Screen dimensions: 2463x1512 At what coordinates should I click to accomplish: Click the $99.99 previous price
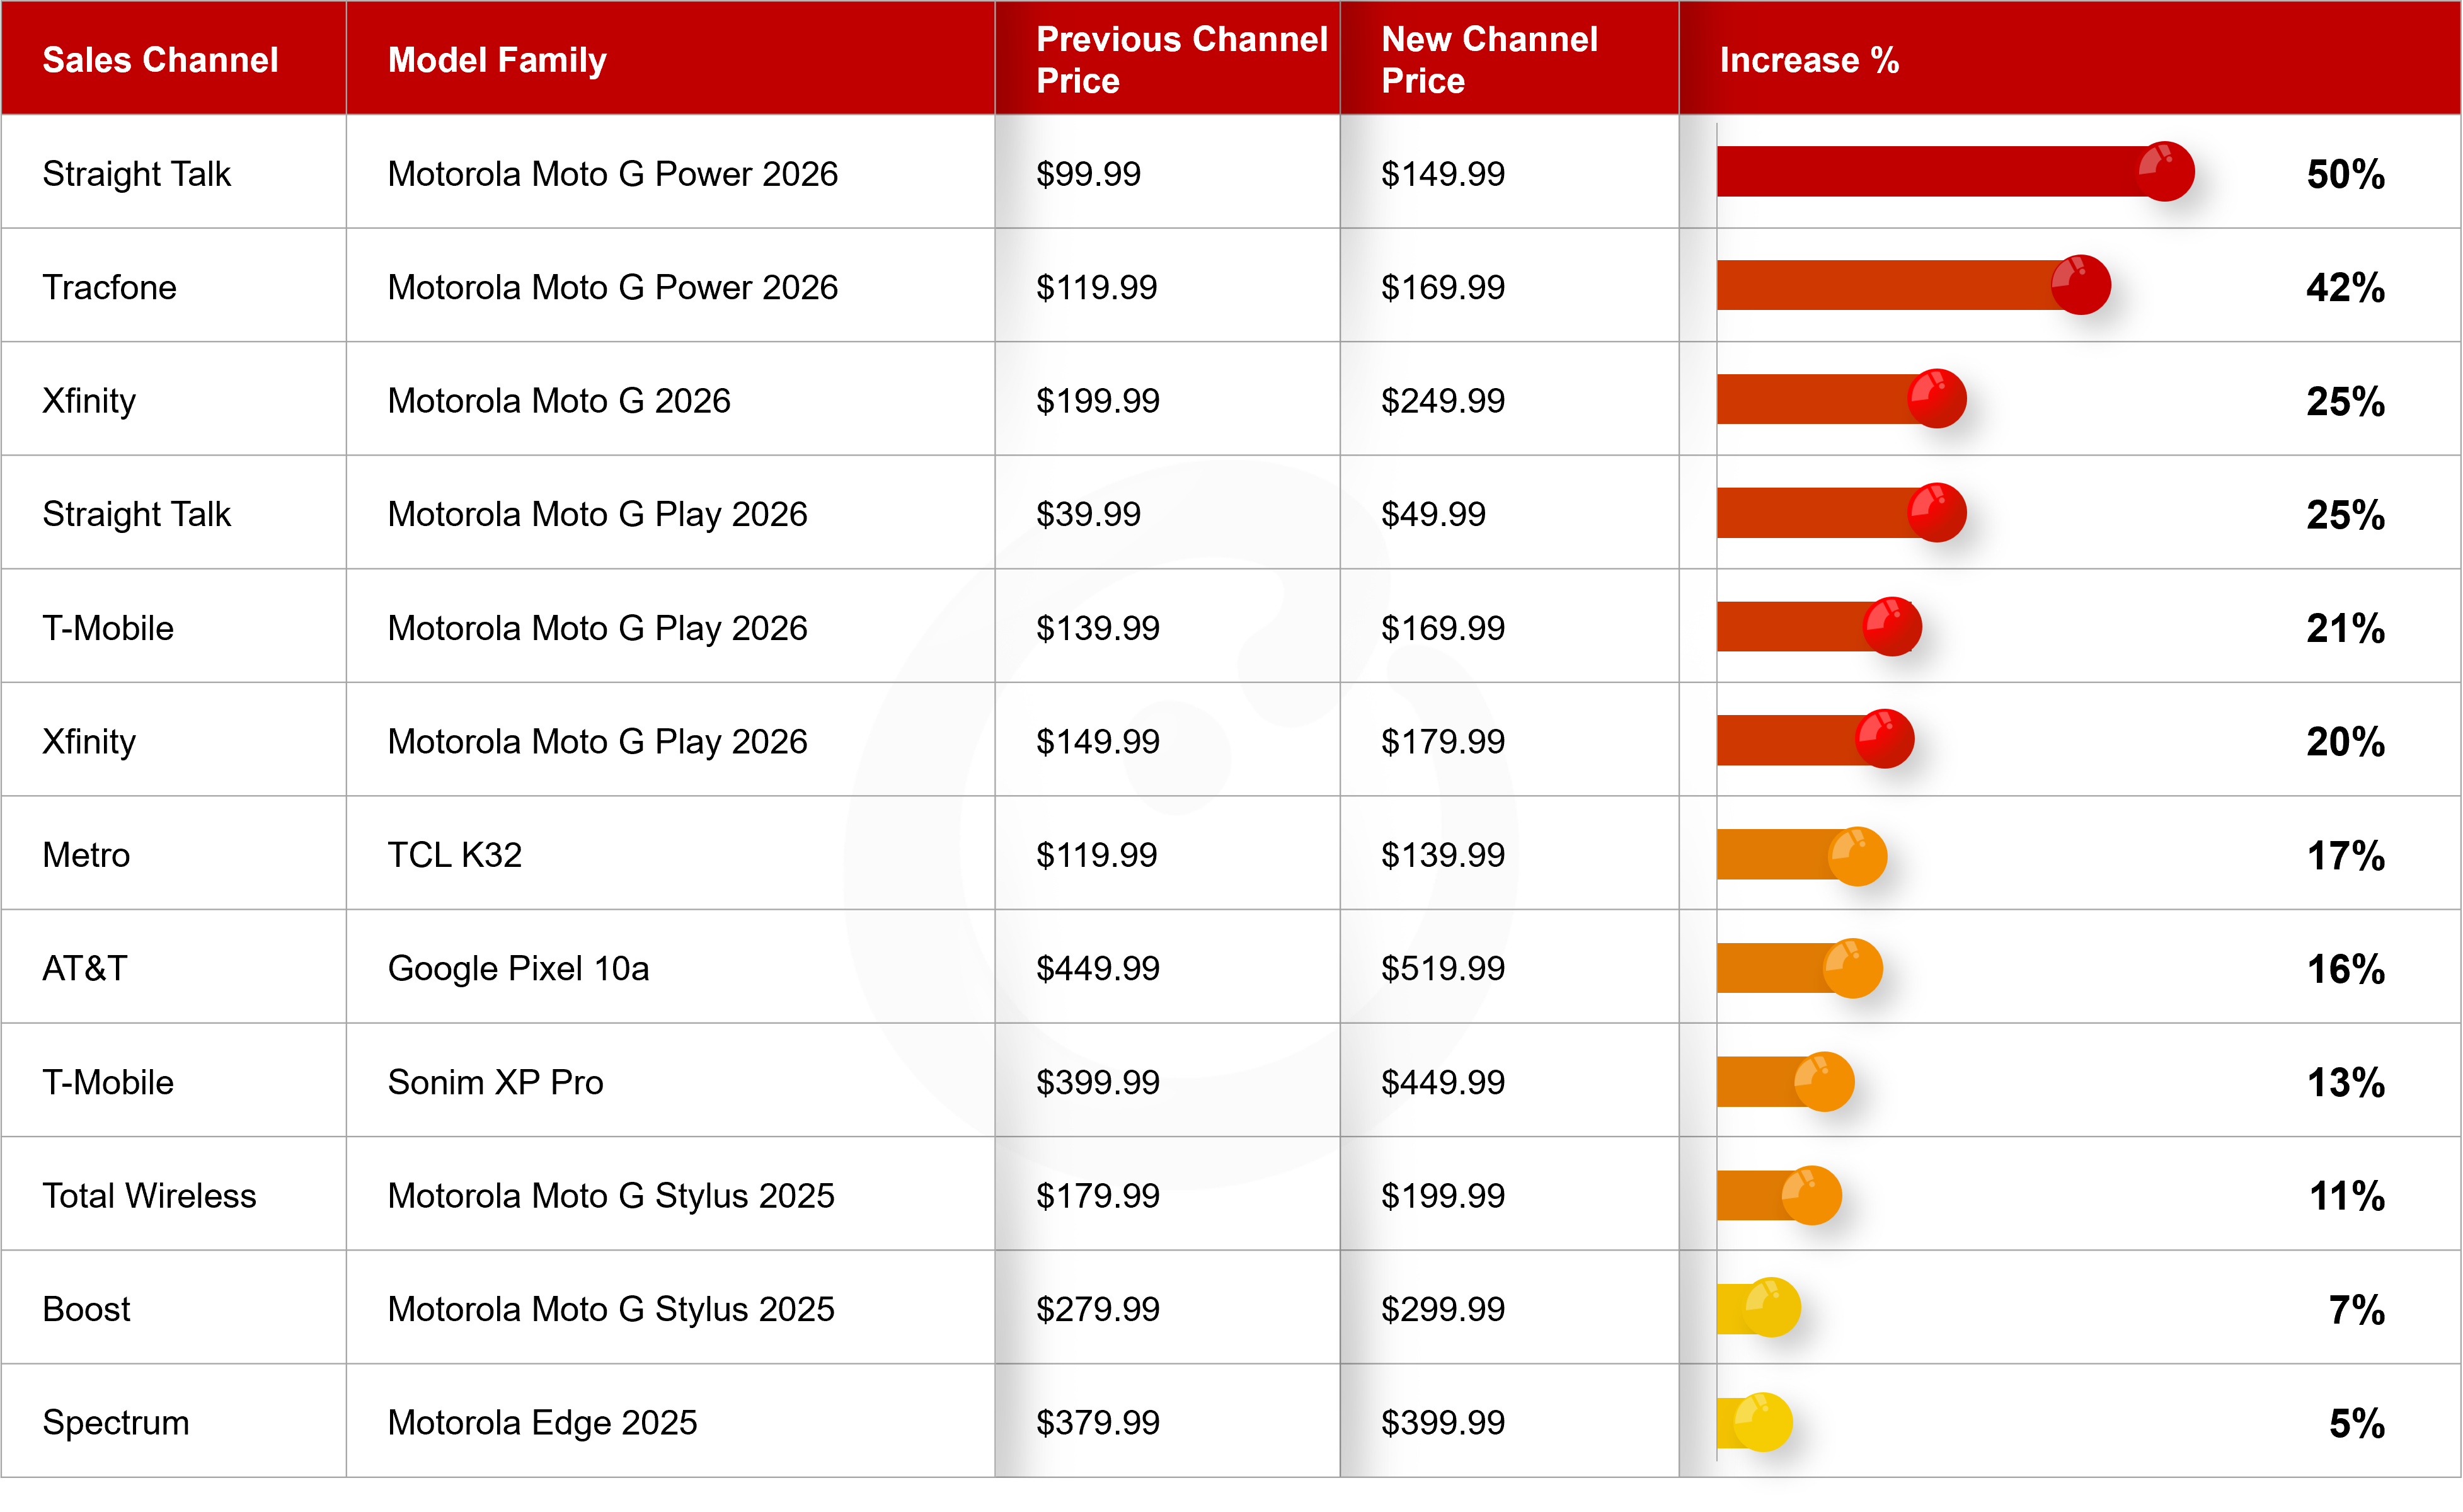pyautogui.click(x=1088, y=174)
